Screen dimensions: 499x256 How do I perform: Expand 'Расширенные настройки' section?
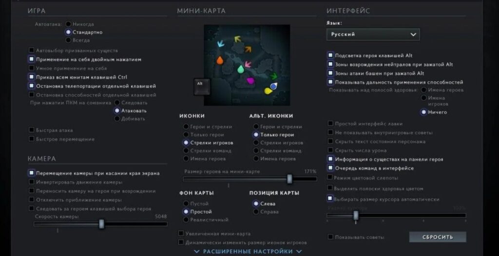(248, 251)
